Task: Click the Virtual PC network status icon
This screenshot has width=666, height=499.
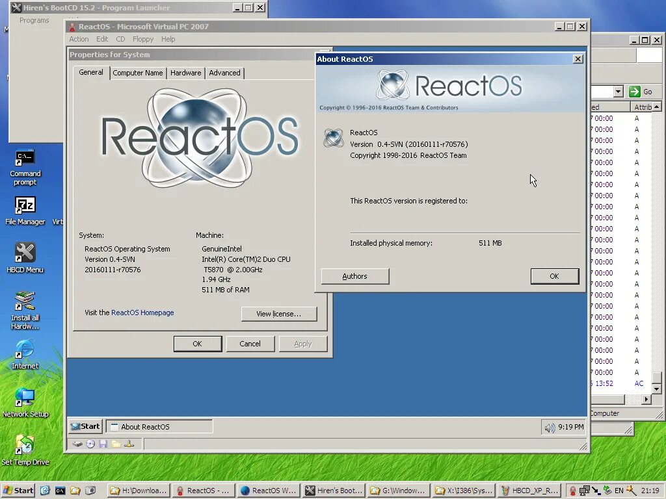Action: 129,444
